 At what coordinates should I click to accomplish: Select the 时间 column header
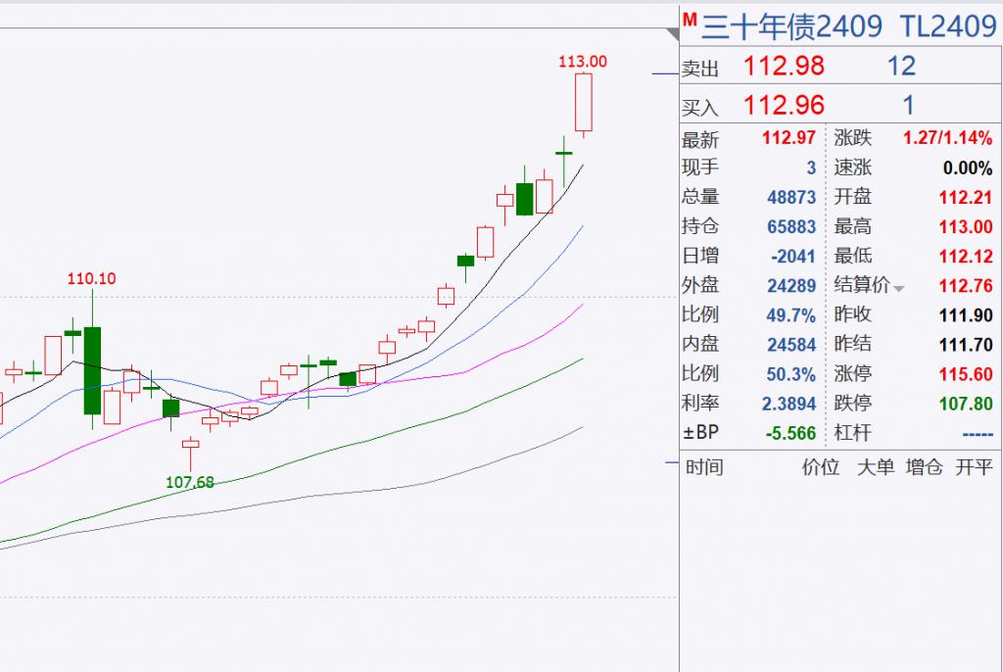(x=703, y=467)
